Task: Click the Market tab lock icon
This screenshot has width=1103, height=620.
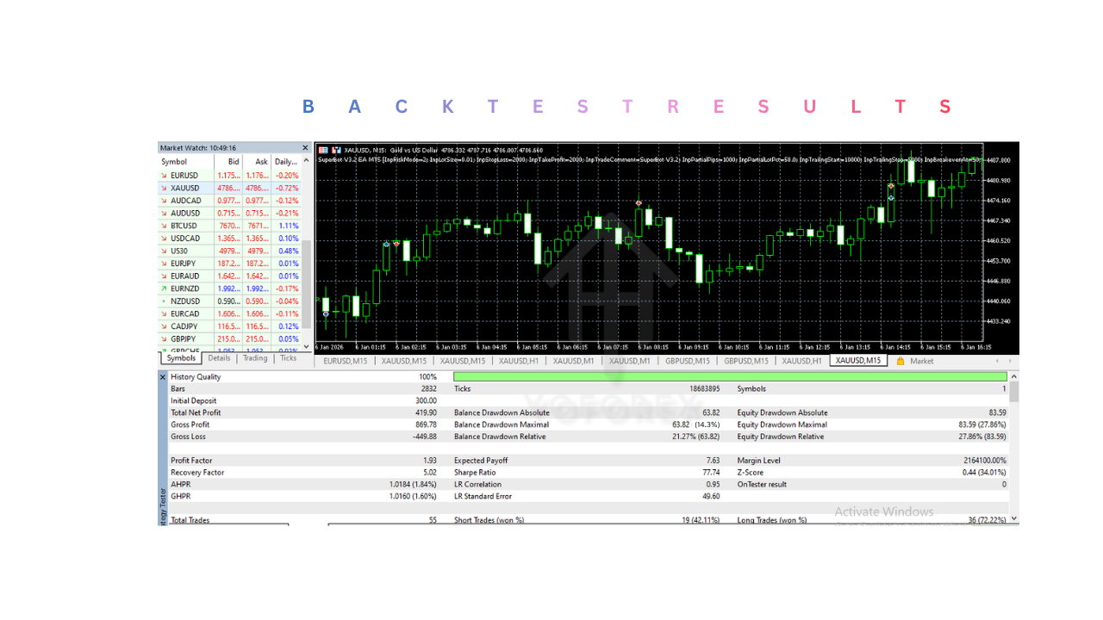Action: click(900, 361)
